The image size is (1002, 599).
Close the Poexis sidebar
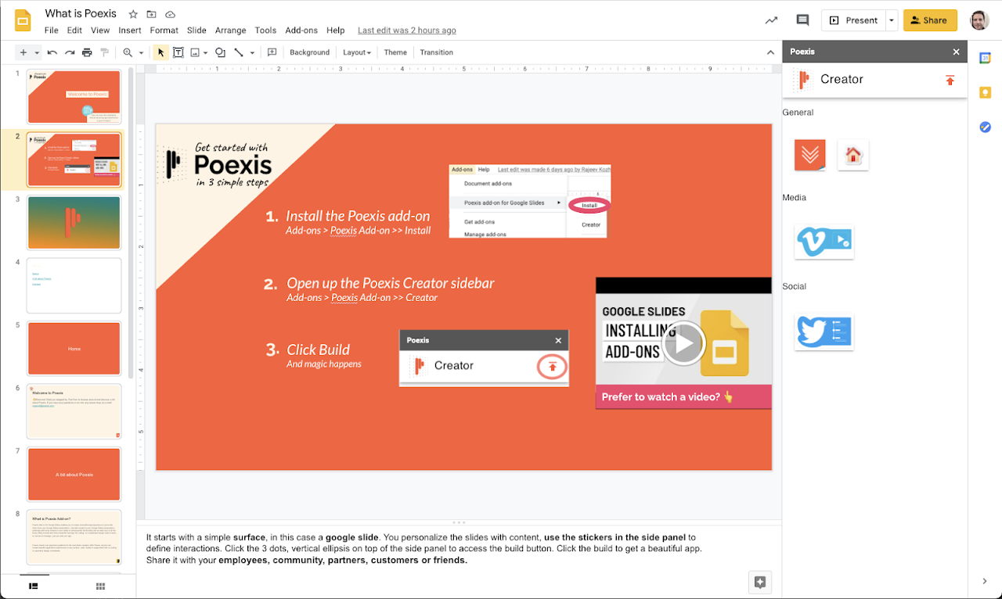coord(956,52)
